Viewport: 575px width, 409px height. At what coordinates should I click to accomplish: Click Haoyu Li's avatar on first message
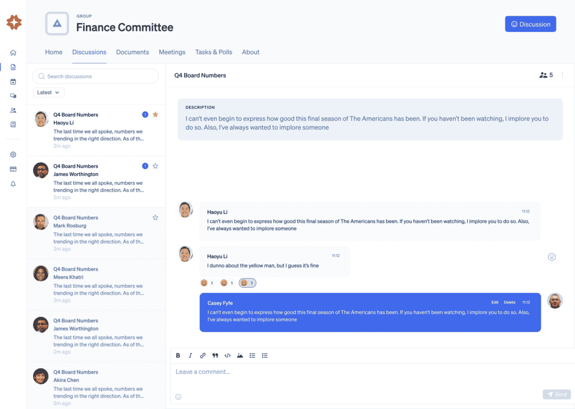(x=185, y=210)
